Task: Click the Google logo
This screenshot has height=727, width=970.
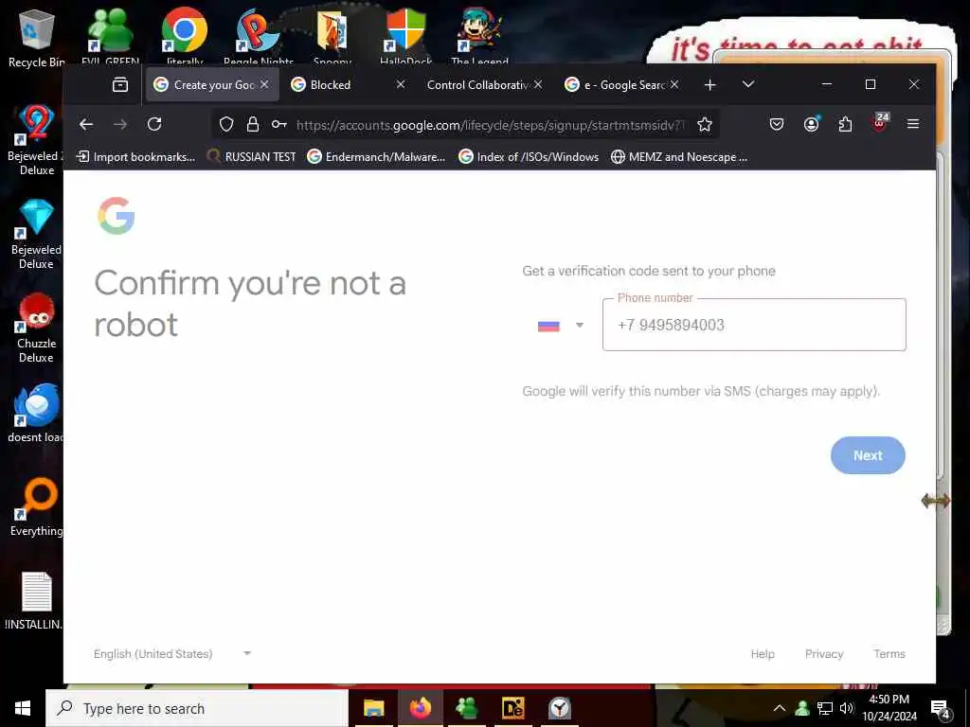Action: click(117, 216)
